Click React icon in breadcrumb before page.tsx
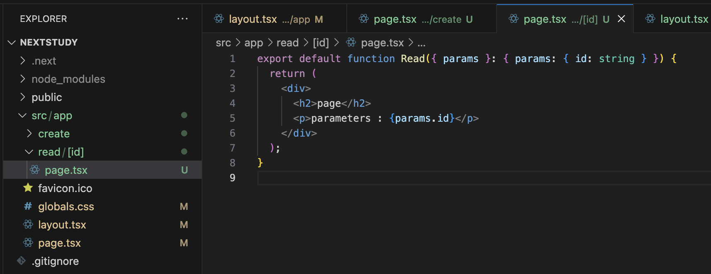The height and width of the screenshot is (274, 711). (x=351, y=42)
